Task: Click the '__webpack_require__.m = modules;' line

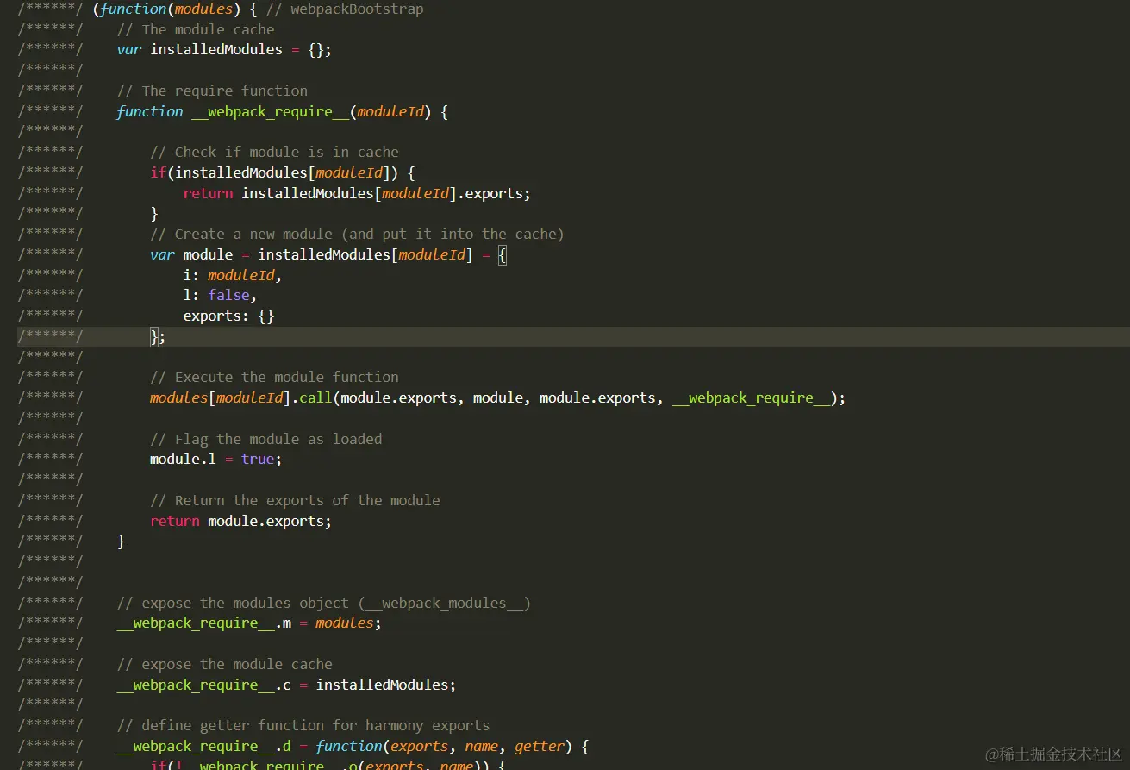Action: point(249,623)
